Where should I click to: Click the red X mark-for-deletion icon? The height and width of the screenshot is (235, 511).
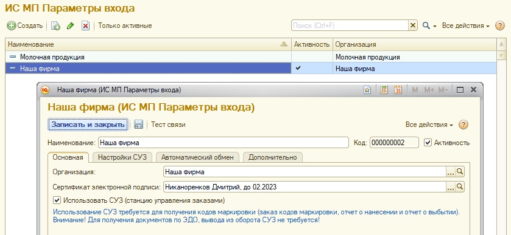(x=85, y=26)
